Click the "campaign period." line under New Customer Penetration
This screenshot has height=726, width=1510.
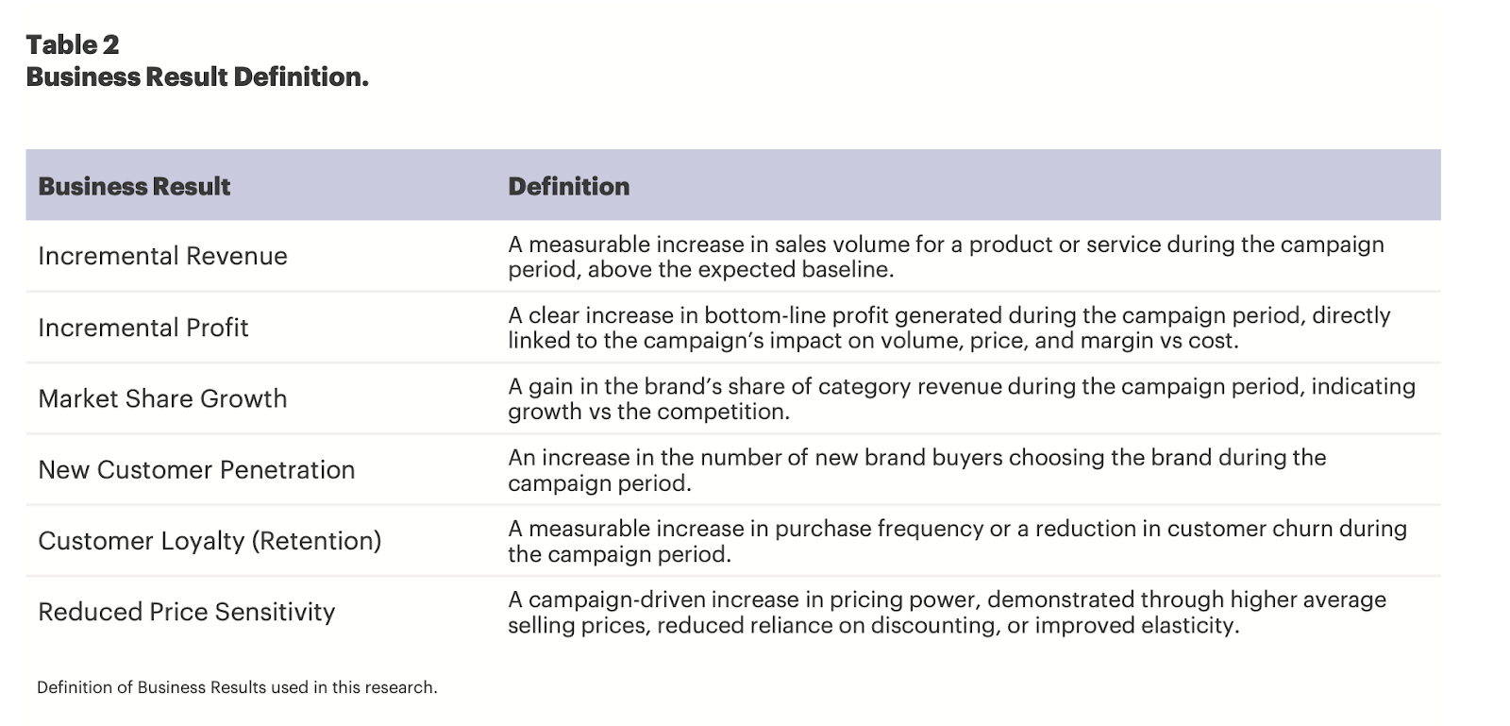click(599, 483)
